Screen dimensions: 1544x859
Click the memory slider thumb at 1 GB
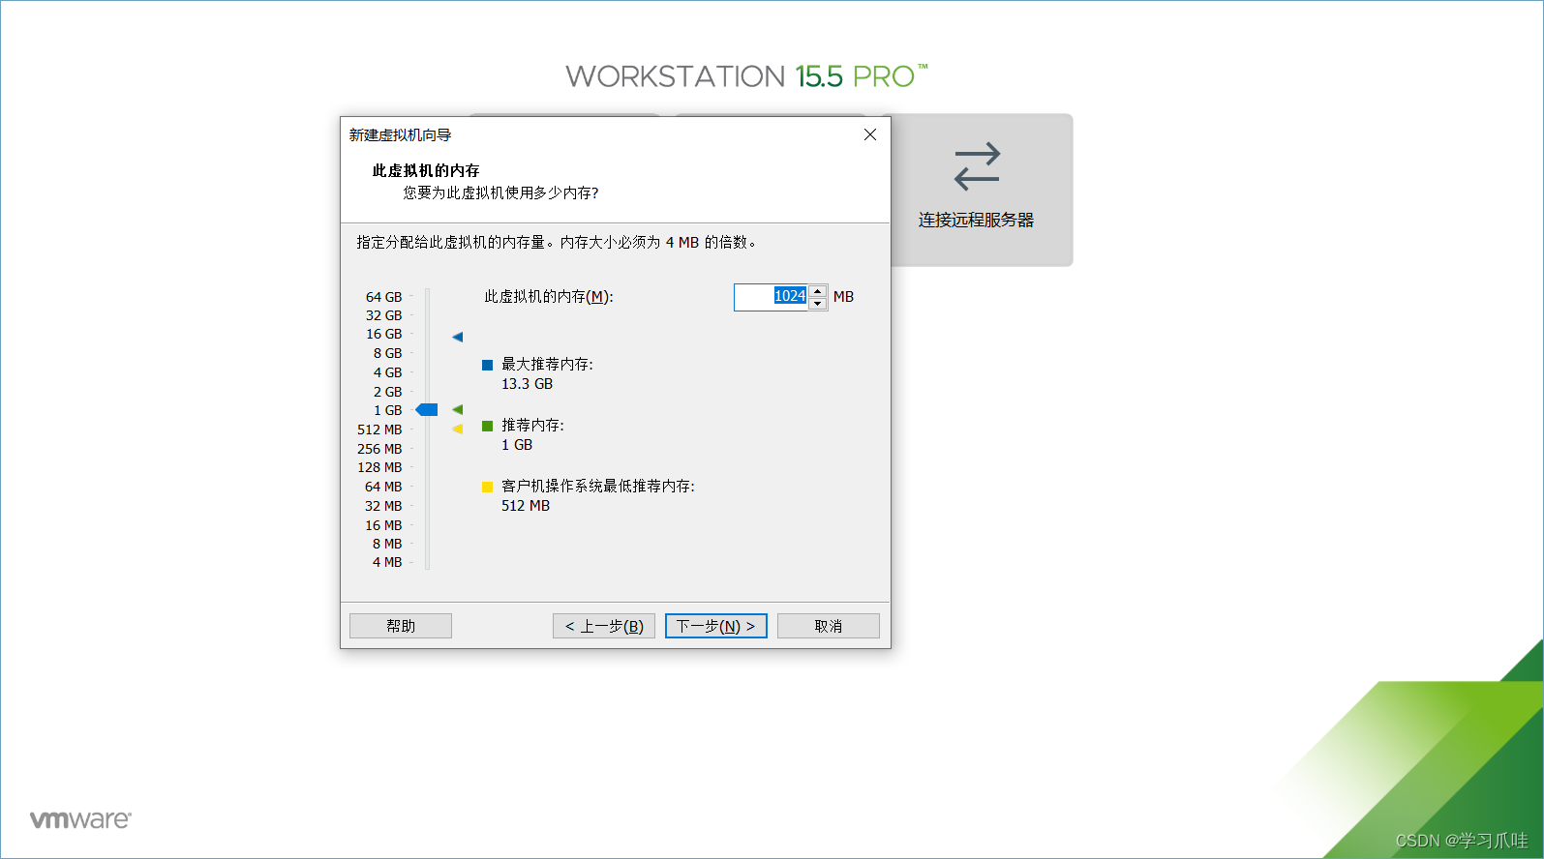point(427,410)
